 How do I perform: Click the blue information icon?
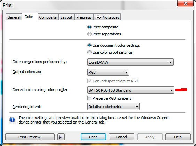tap(12, 120)
